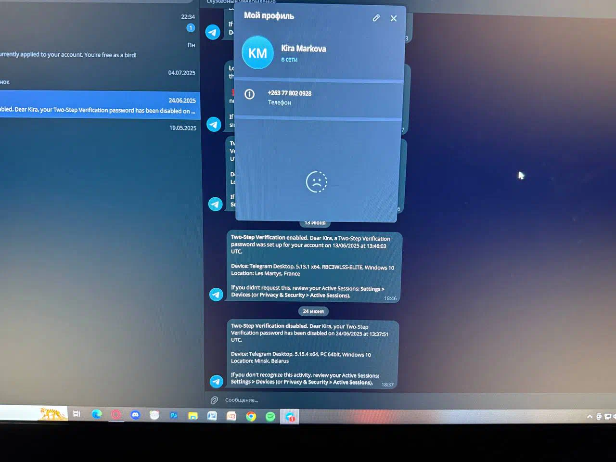Click the Telegram avatar beside the Two-Step Verification enabled message
616x462 pixels.
click(216, 294)
